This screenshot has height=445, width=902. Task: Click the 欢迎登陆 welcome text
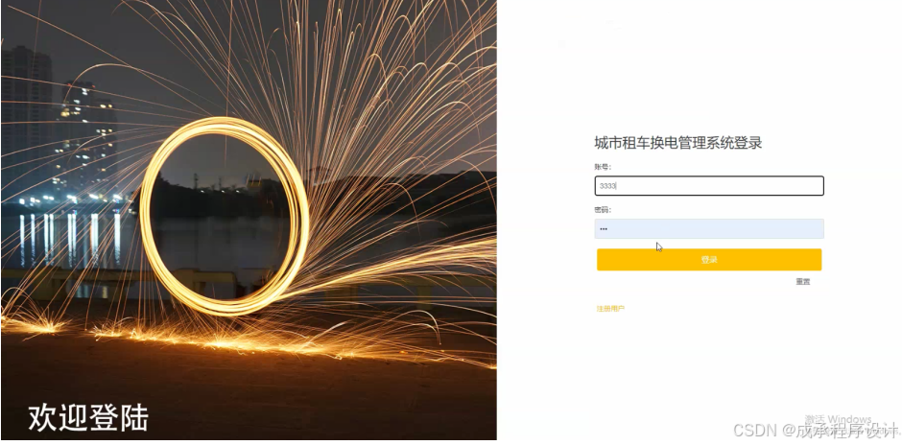88,417
